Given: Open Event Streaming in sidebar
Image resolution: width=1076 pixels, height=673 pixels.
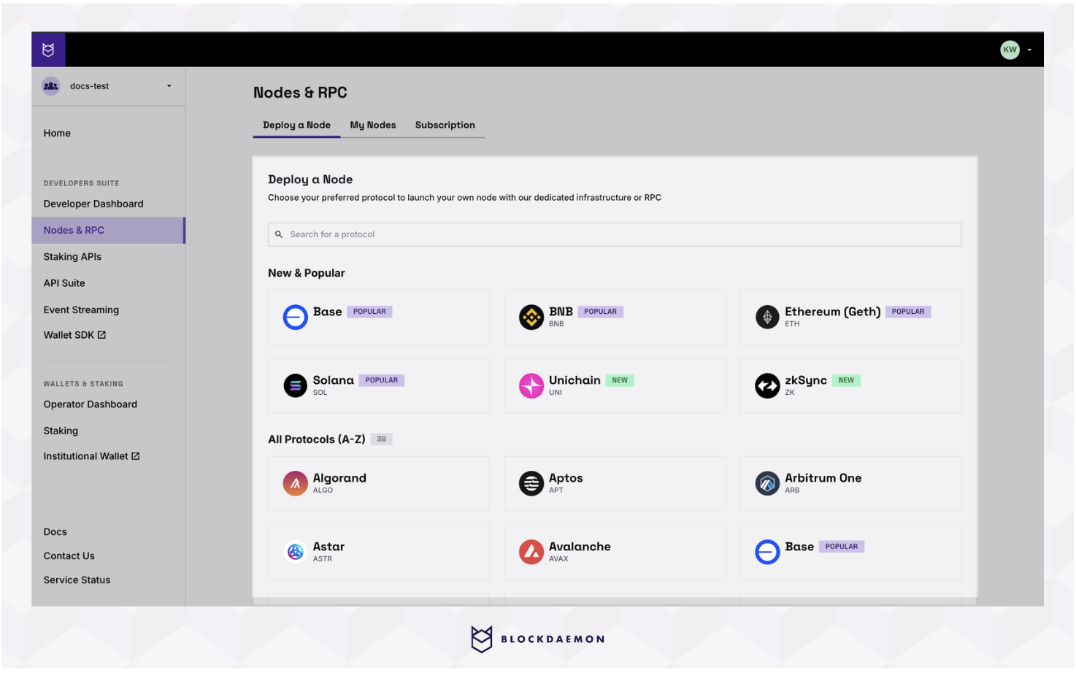Looking at the screenshot, I should tap(81, 310).
